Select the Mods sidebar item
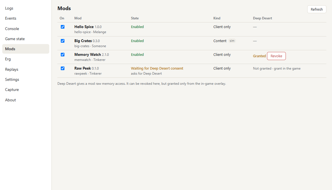 click(x=26, y=49)
